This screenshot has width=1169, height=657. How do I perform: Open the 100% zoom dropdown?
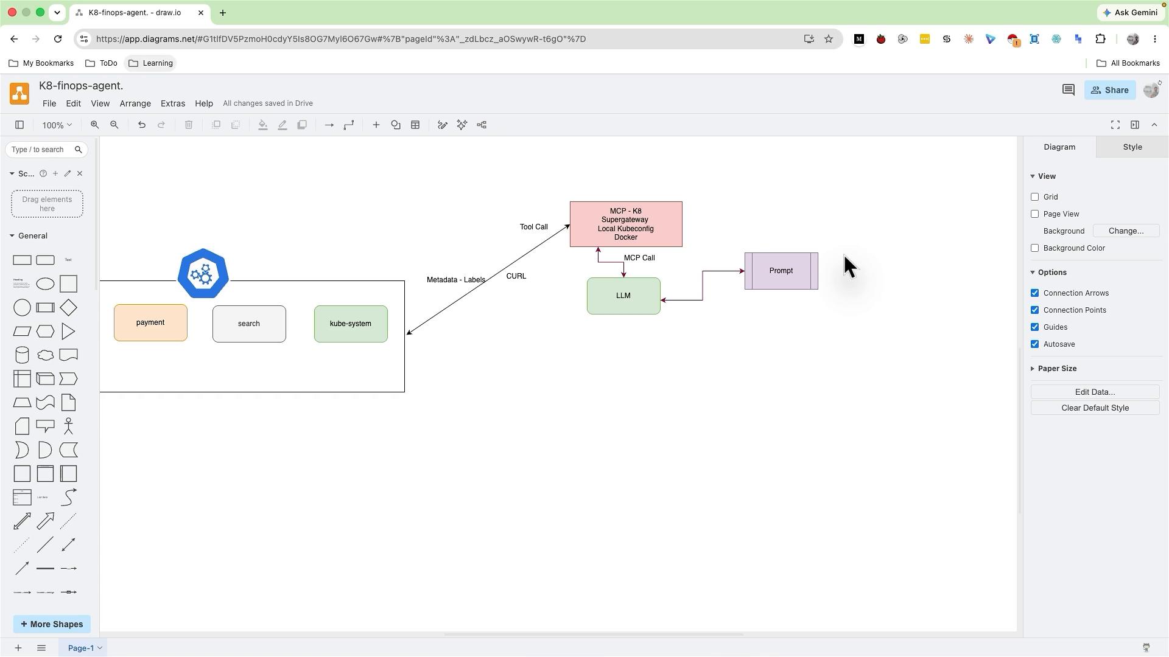[x=57, y=125]
